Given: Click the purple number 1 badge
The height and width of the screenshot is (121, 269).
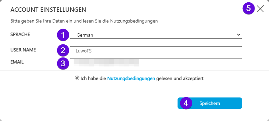Looking at the screenshot, I should pyautogui.click(x=63, y=35).
